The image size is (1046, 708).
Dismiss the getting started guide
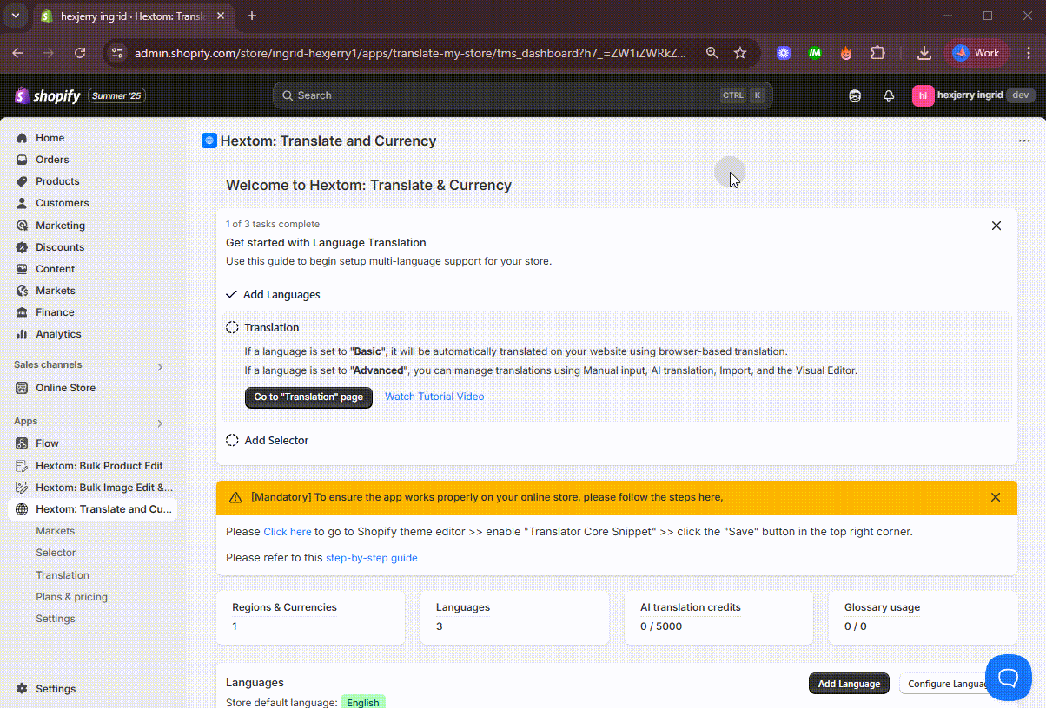(996, 226)
